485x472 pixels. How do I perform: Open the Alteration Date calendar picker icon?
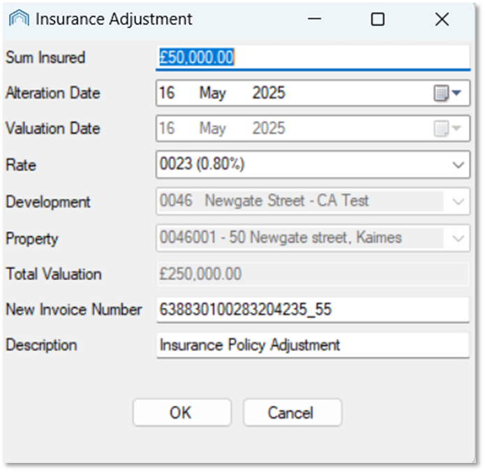[x=441, y=93]
